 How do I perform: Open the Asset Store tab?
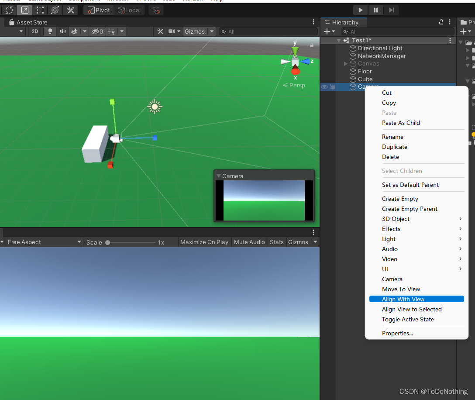[x=28, y=22]
